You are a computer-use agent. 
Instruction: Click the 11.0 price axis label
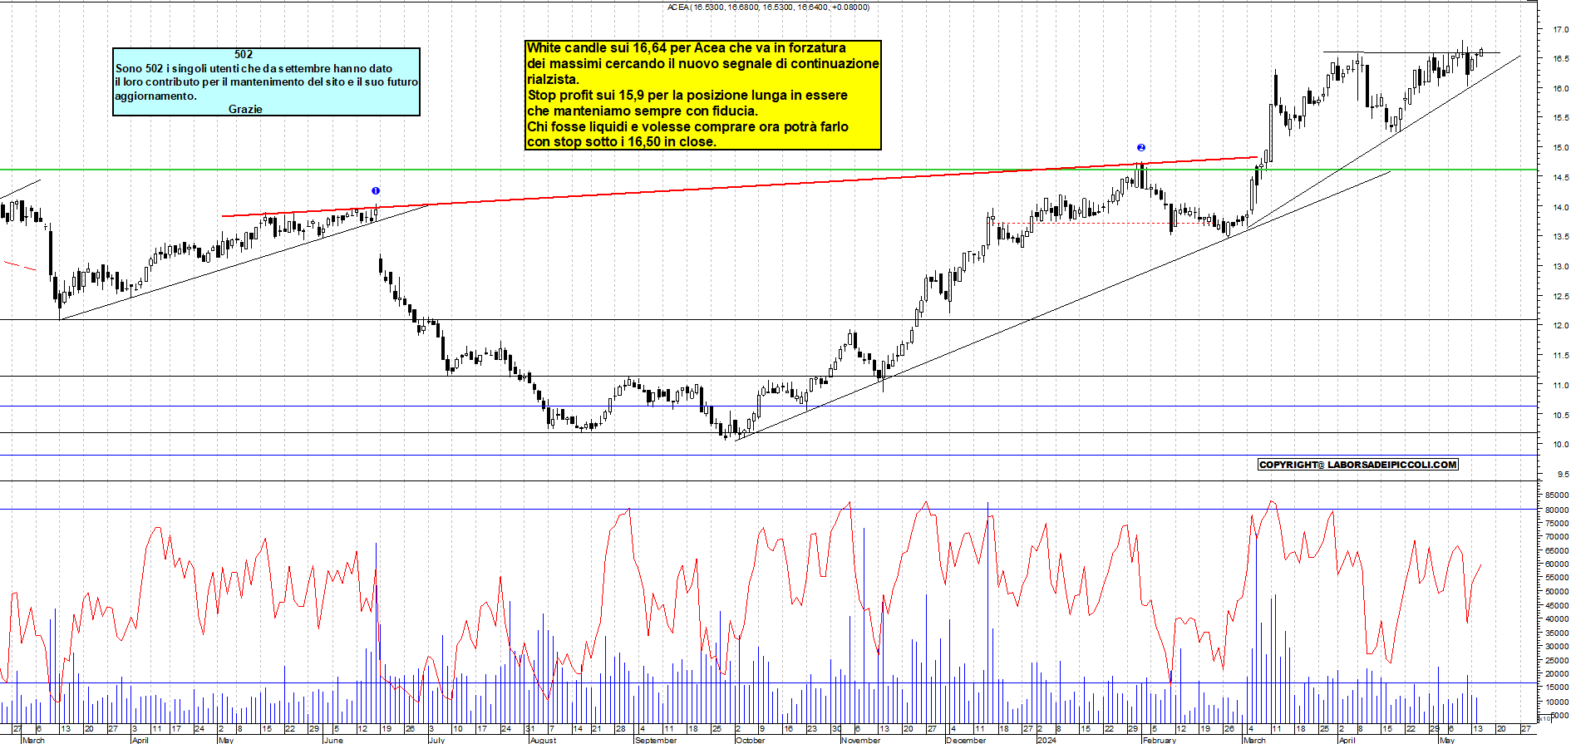pos(1560,386)
